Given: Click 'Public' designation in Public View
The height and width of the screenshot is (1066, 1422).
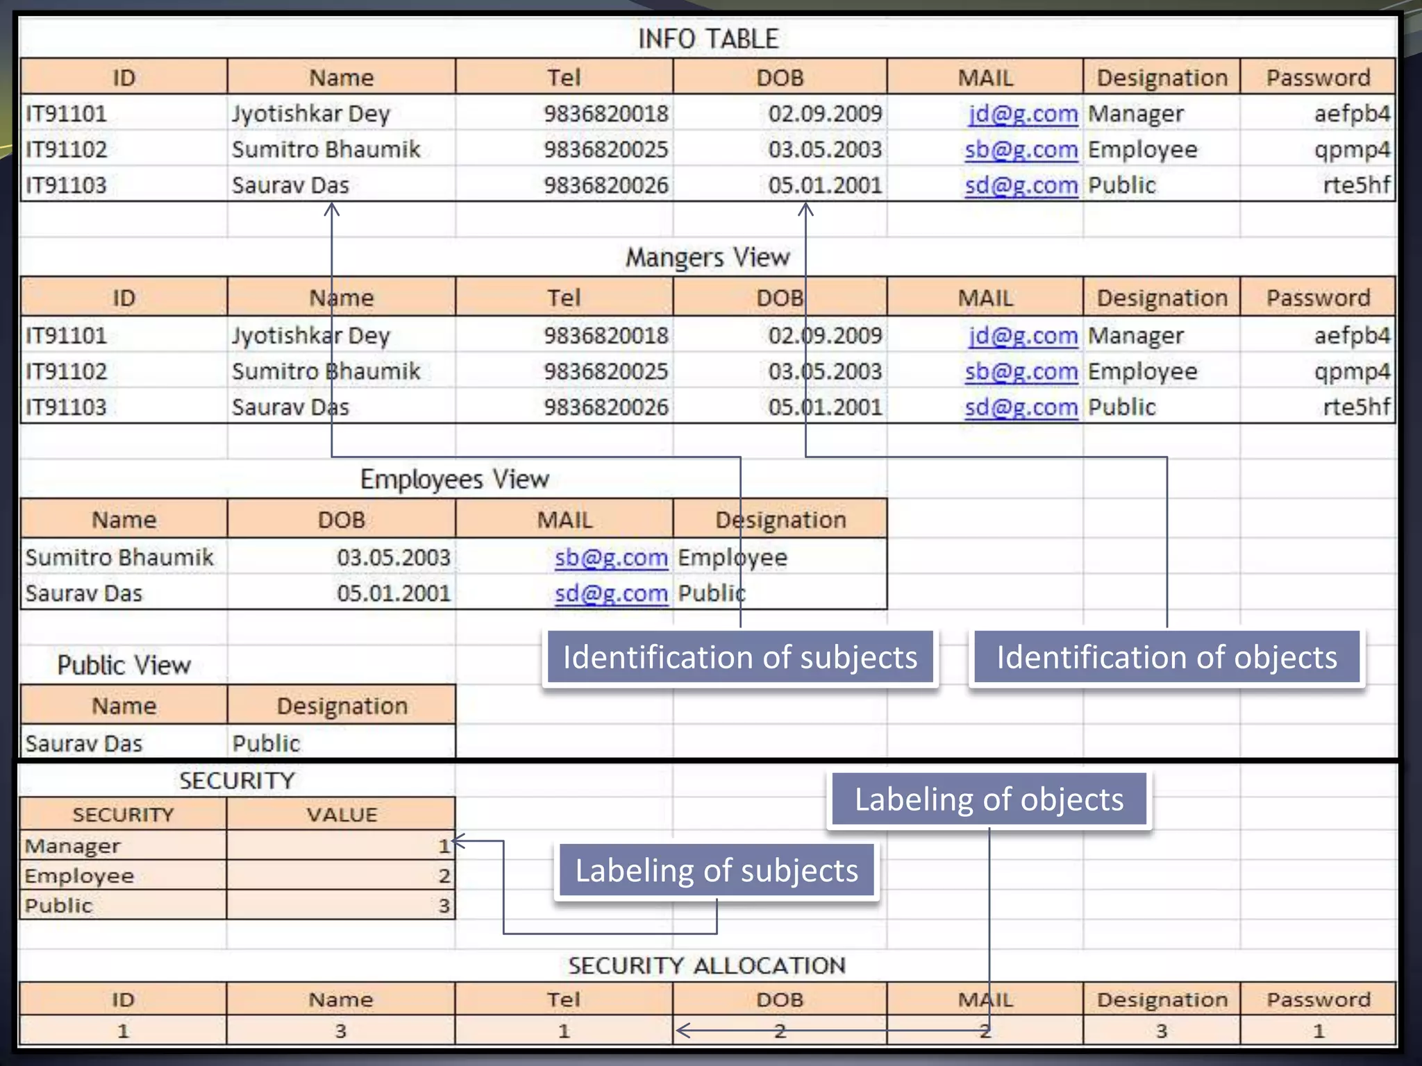Looking at the screenshot, I should [x=266, y=744].
